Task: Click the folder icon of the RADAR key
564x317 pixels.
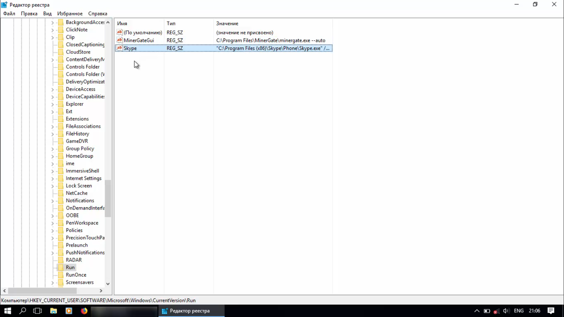Action: click(x=60, y=260)
